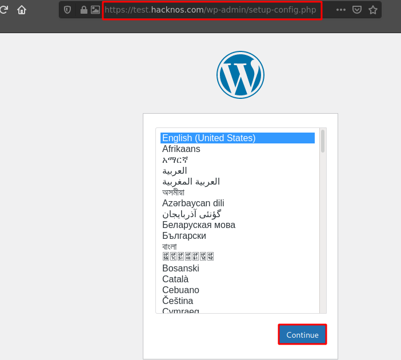Choose Cebuano in the list
The image size is (401, 360).
point(238,290)
